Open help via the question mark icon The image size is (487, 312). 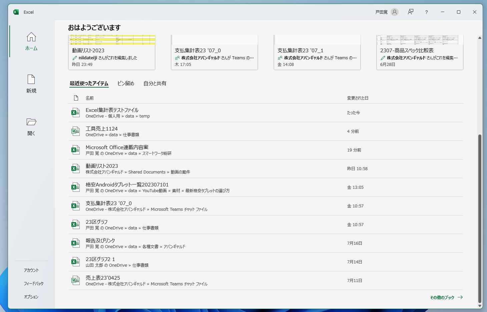pyautogui.click(x=426, y=12)
